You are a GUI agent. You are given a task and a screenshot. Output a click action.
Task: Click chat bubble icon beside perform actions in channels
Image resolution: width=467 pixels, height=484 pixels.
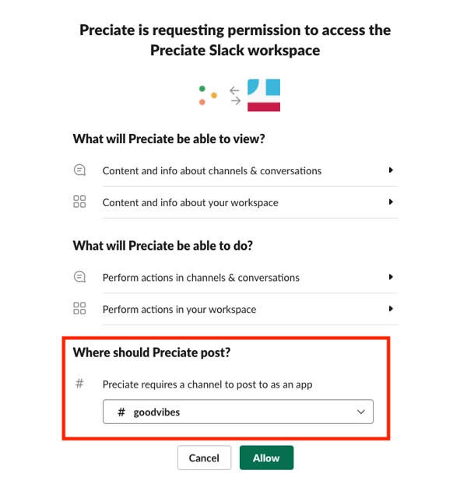click(79, 277)
